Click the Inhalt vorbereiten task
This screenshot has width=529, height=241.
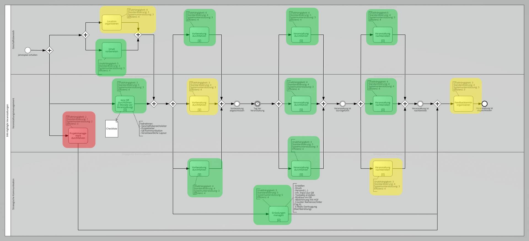point(112,50)
